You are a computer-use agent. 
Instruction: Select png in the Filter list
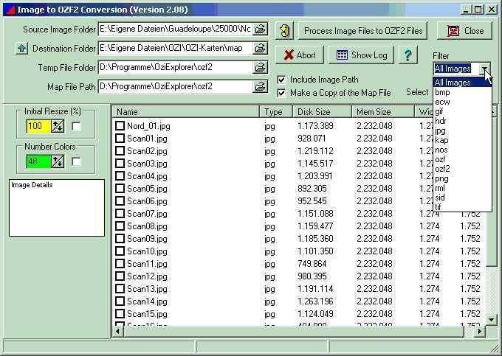[441, 178]
